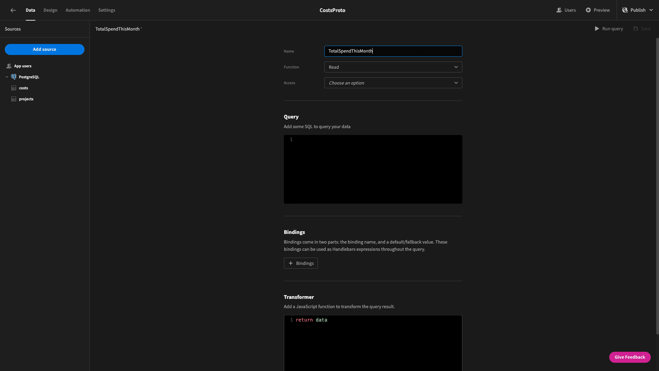This screenshot has height=371, width=659.
Task: Click the costs table icon
Action: tap(14, 88)
